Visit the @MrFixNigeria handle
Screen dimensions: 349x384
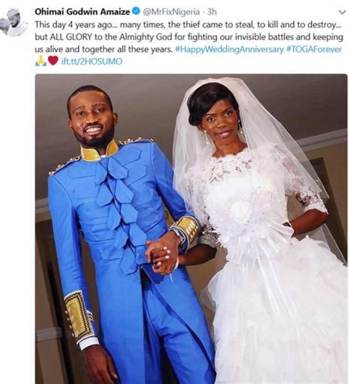point(171,12)
